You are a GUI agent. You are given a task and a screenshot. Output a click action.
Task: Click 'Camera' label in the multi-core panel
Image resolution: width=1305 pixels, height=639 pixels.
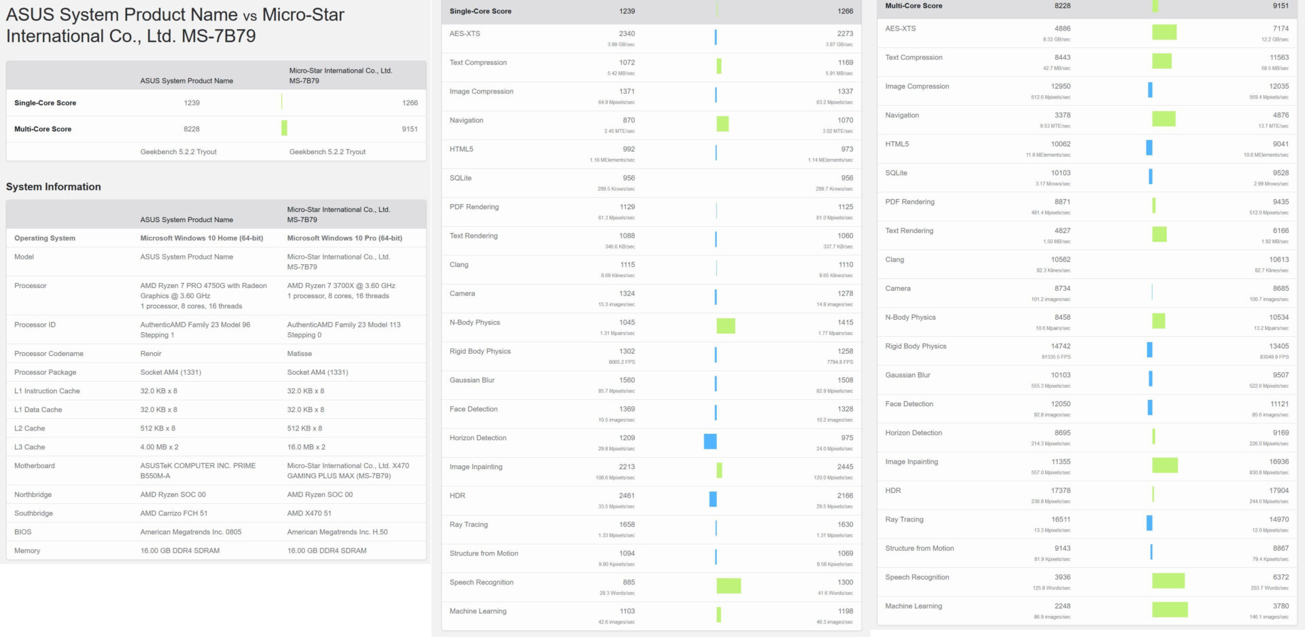(897, 289)
